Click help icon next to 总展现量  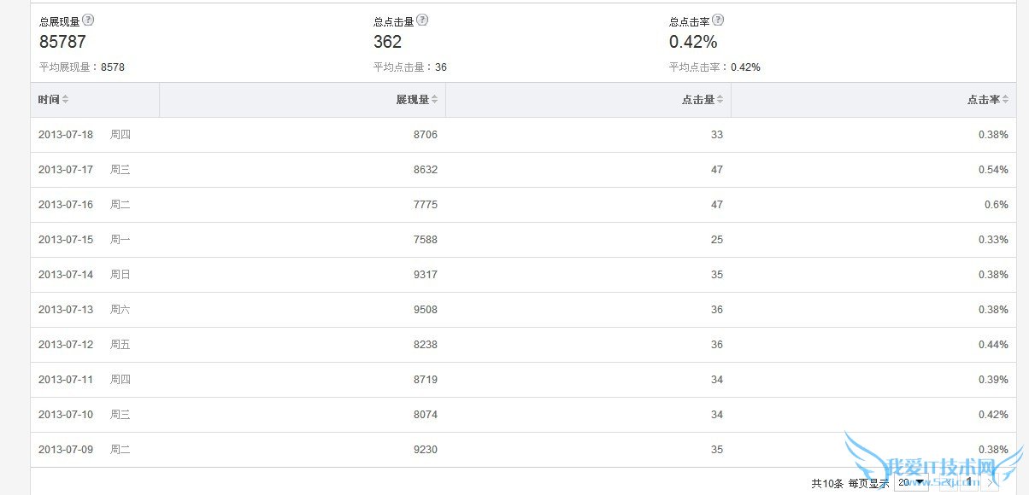pyautogui.click(x=88, y=20)
